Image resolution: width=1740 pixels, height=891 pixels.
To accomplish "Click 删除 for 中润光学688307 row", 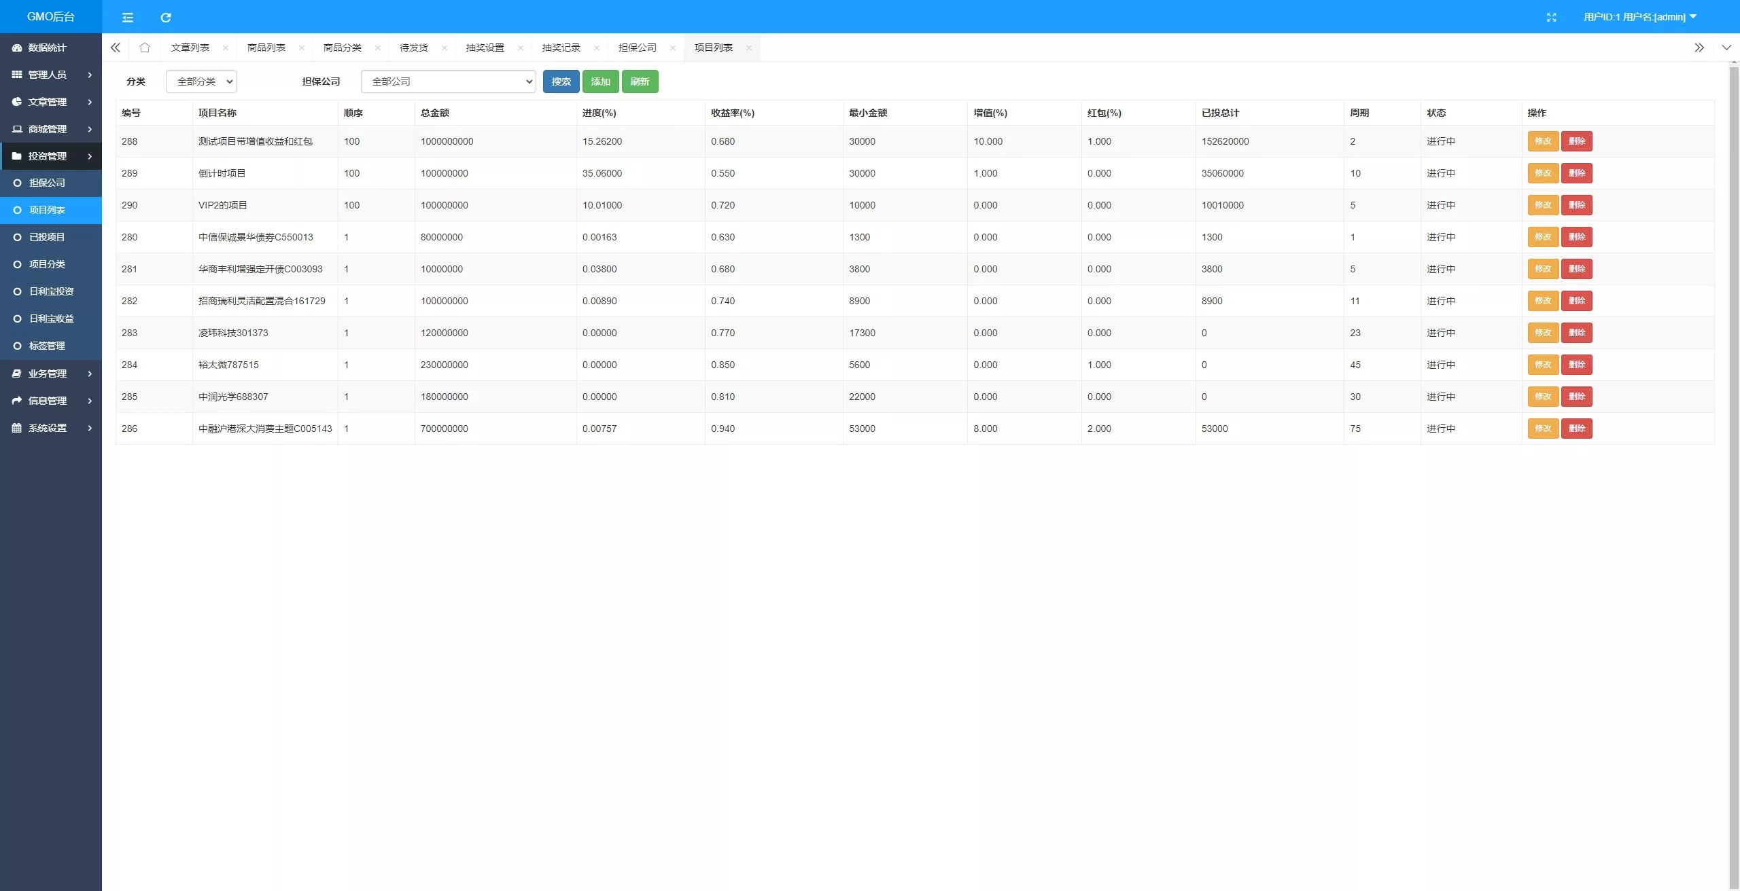I will (x=1577, y=397).
